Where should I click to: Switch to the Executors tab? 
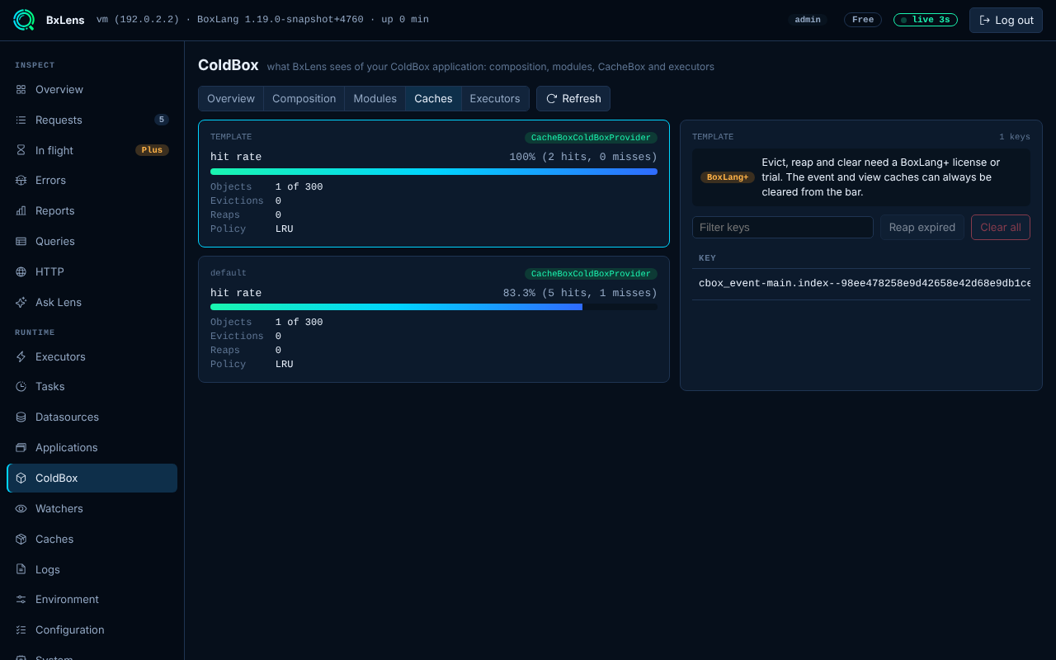point(495,98)
